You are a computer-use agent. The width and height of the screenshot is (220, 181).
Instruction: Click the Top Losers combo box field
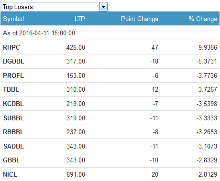pyautogui.click(x=54, y=7)
